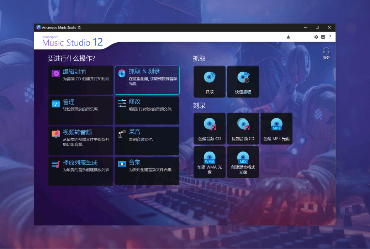Open the 服务 headset service icon
The height and width of the screenshot is (249, 370).
pos(326,53)
